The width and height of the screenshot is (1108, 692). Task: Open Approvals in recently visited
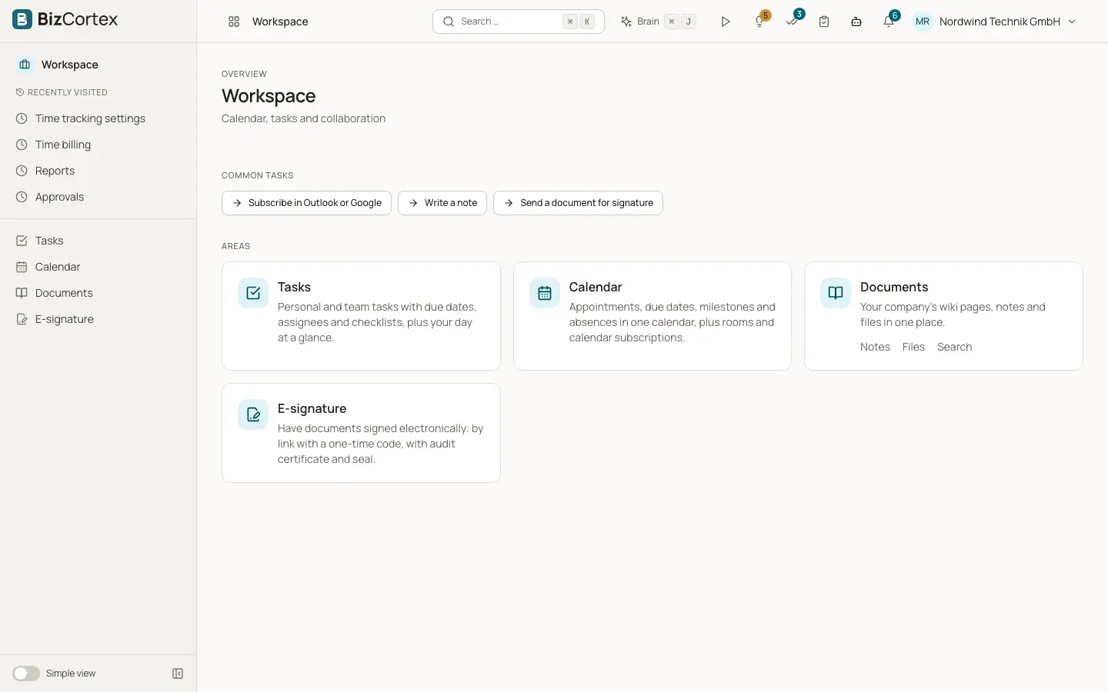(98, 197)
